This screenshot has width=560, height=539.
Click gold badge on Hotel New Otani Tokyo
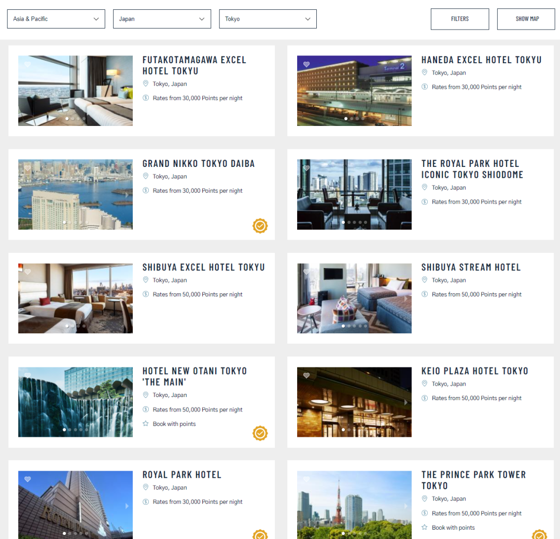click(260, 433)
